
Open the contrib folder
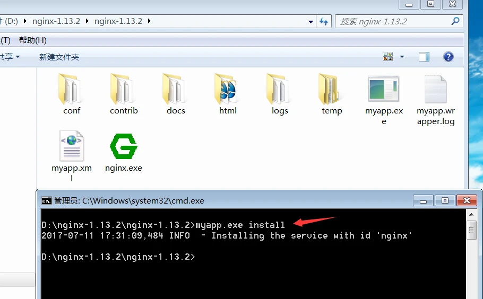pyautogui.click(x=124, y=94)
